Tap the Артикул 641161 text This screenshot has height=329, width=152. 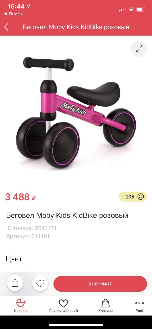click(x=28, y=236)
